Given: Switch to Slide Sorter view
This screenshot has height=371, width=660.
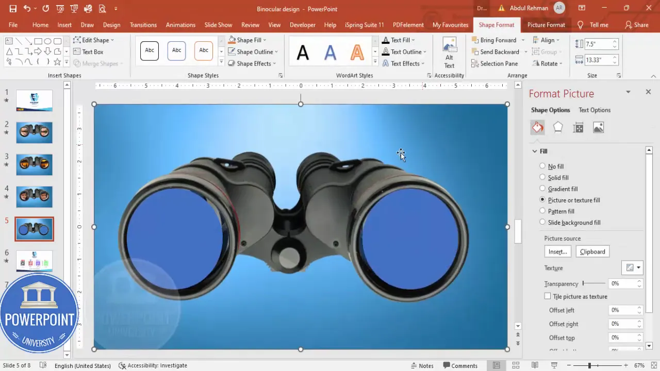Looking at the screenshot, I should pos(516,365).
